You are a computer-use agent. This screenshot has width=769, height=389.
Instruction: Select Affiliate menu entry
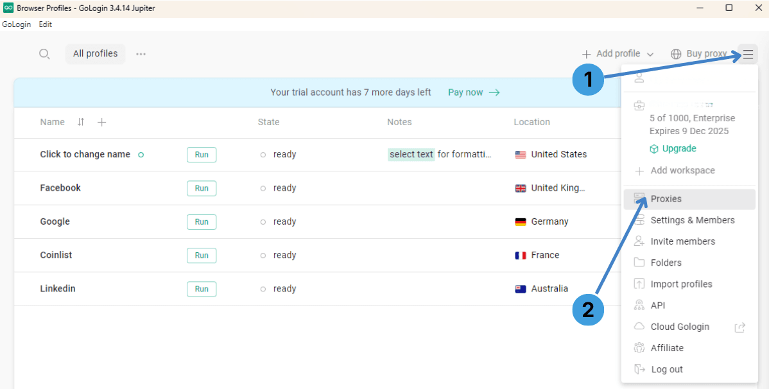689,348
